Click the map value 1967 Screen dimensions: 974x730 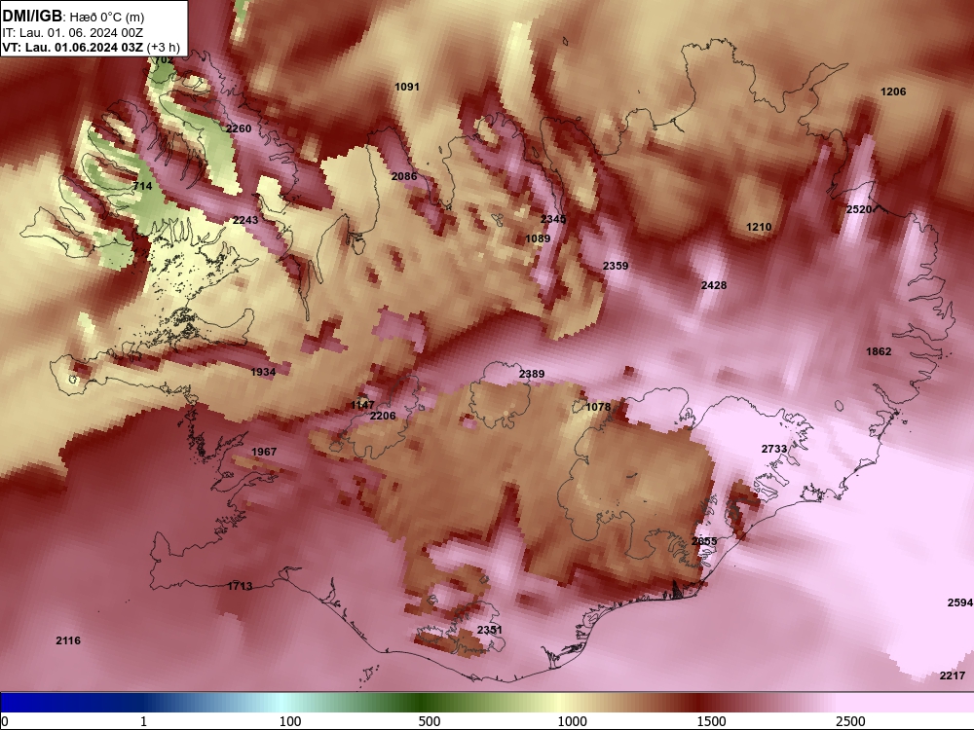[264, 452]
